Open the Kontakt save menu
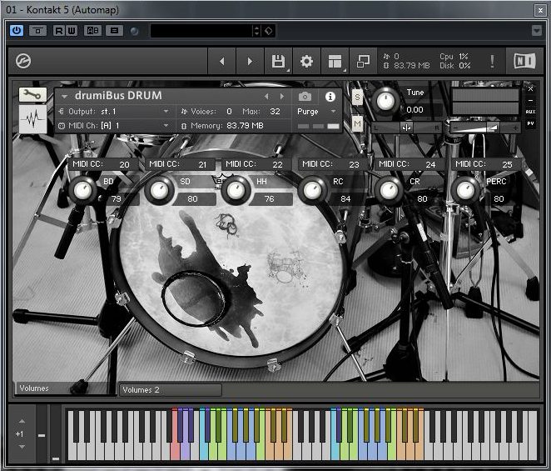551x471 pixels. pyautogui.click(x=278, y=61)
